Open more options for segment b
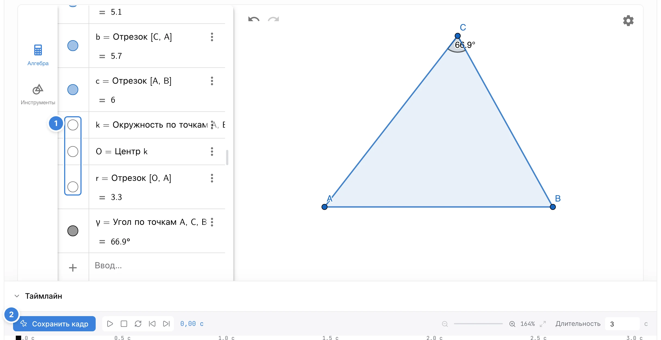 pyautogui.click(x=212, y=37)
